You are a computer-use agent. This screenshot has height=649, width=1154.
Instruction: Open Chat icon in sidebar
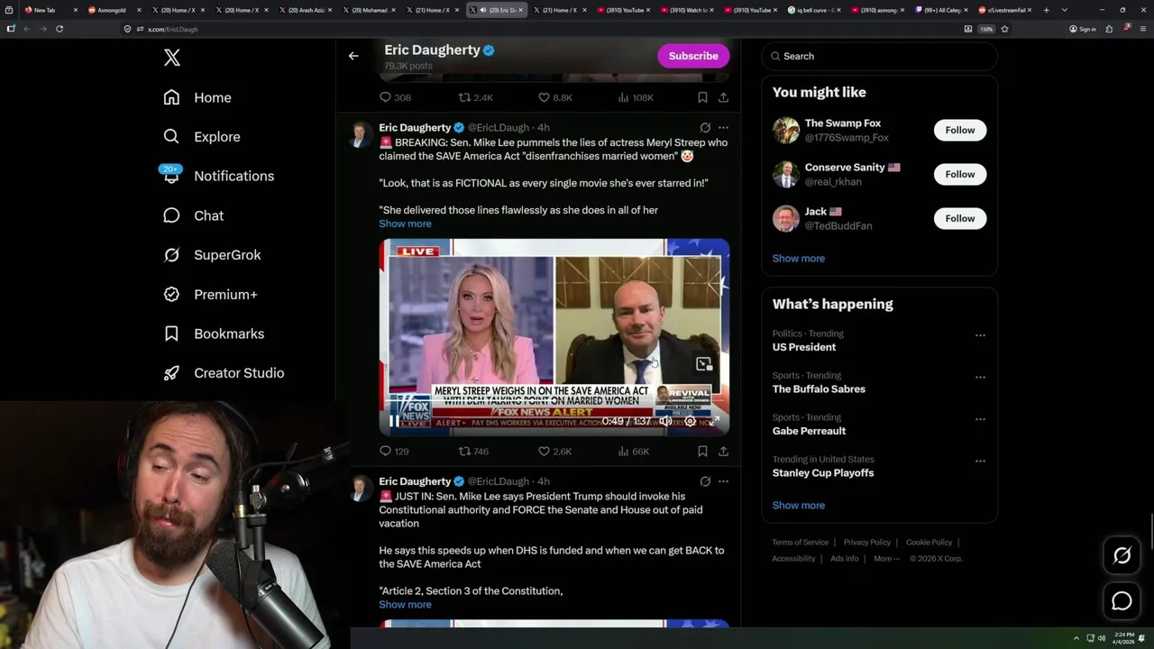171,215
